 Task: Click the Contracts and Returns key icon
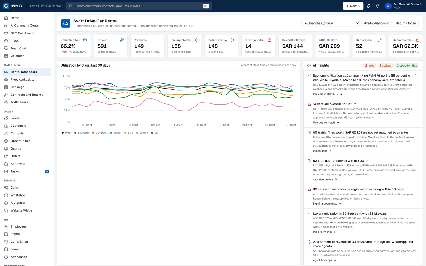click(6, 95)
